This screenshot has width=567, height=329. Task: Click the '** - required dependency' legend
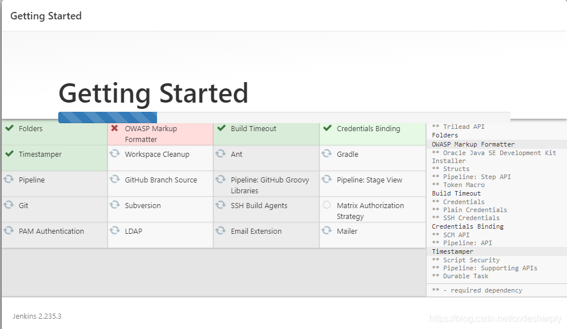[477, 290]
